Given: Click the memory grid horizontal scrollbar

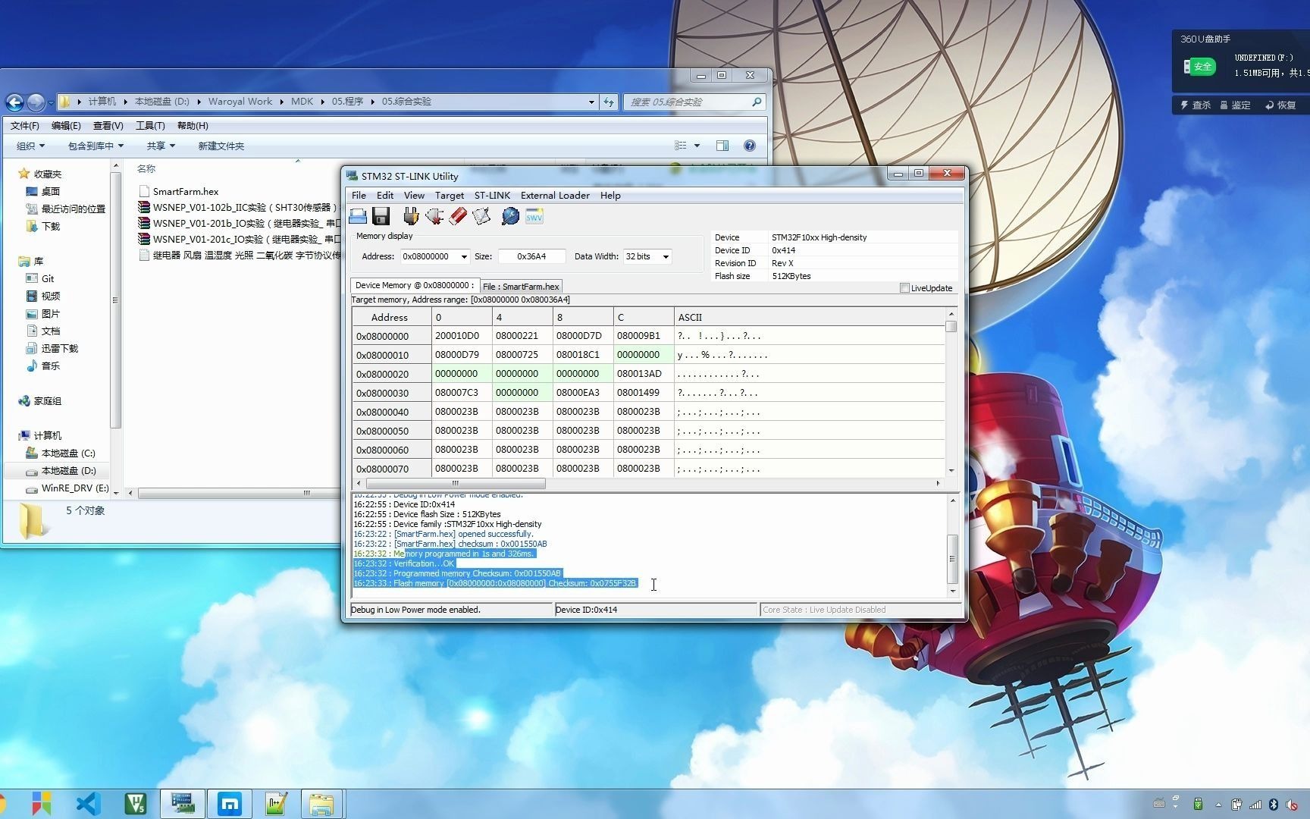Looking at the screenshot, I should pos(647,483).
